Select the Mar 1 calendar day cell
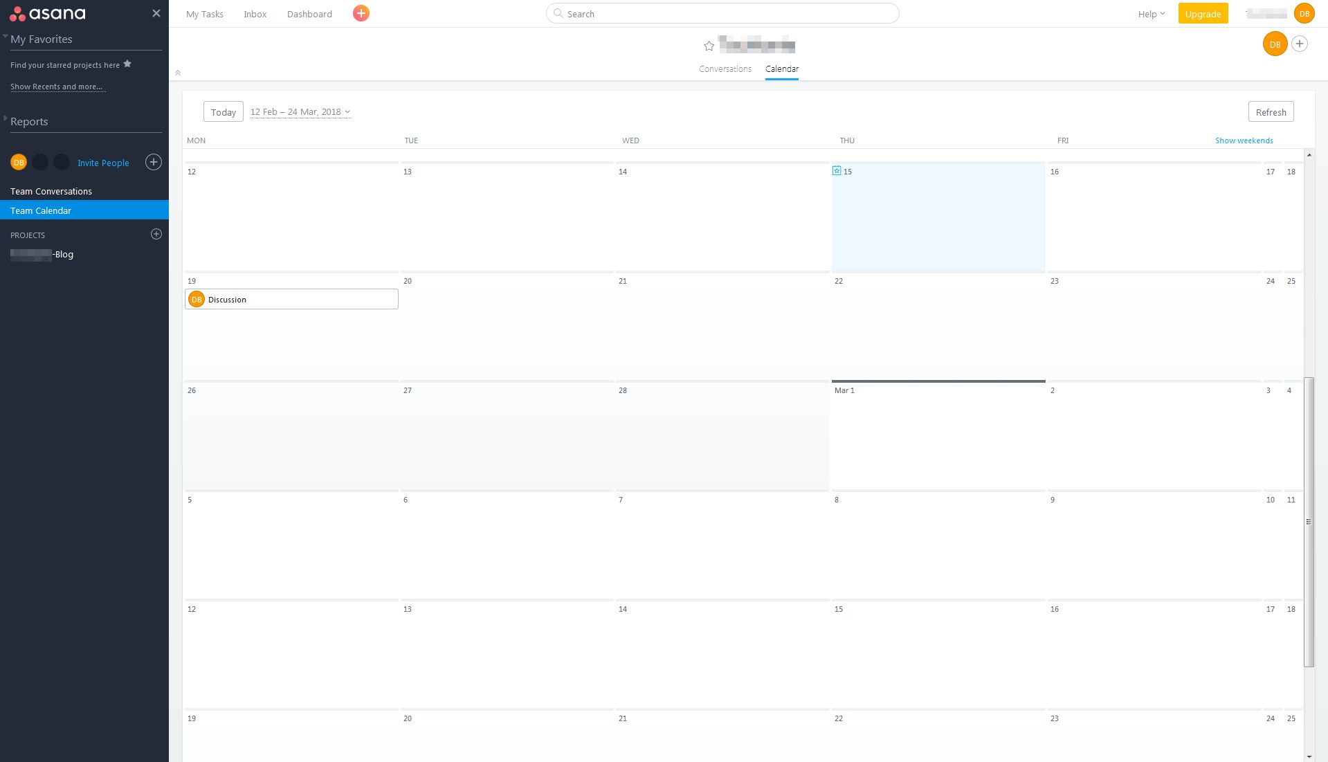Viewport: 1328px width, 762px height. click(938, 436)
